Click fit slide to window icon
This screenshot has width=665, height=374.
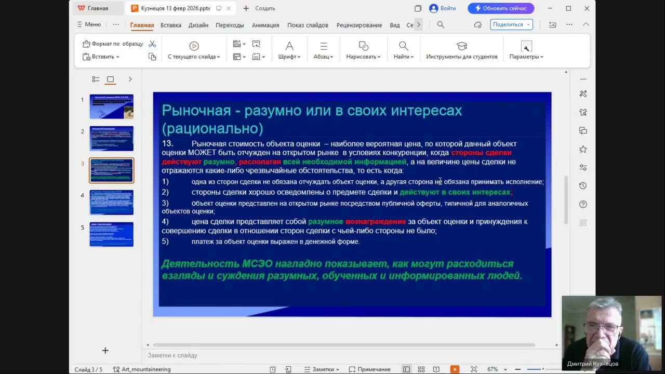click(x=474, y=369)
